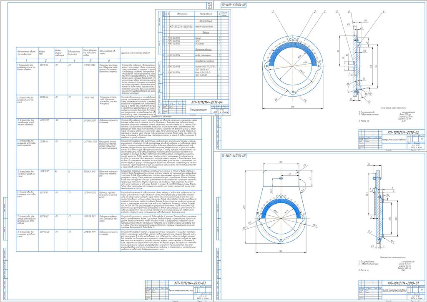Select the Фиксатор row in the specification
Image resolution: width=427 pixels, height=302 pixels.
tap(195, 44)
